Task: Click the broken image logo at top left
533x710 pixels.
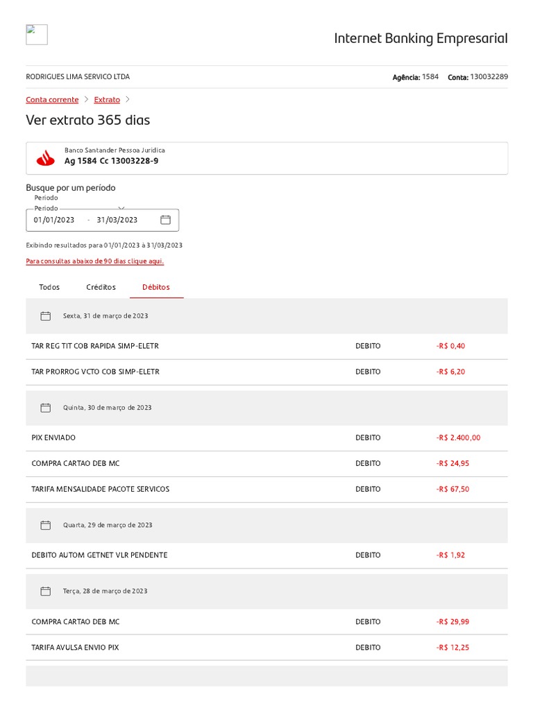Action: (x=37, y=35)
